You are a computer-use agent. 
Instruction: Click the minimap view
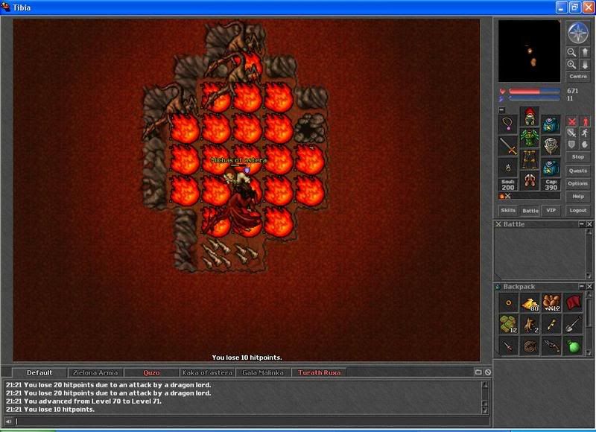tap(529, 51)
